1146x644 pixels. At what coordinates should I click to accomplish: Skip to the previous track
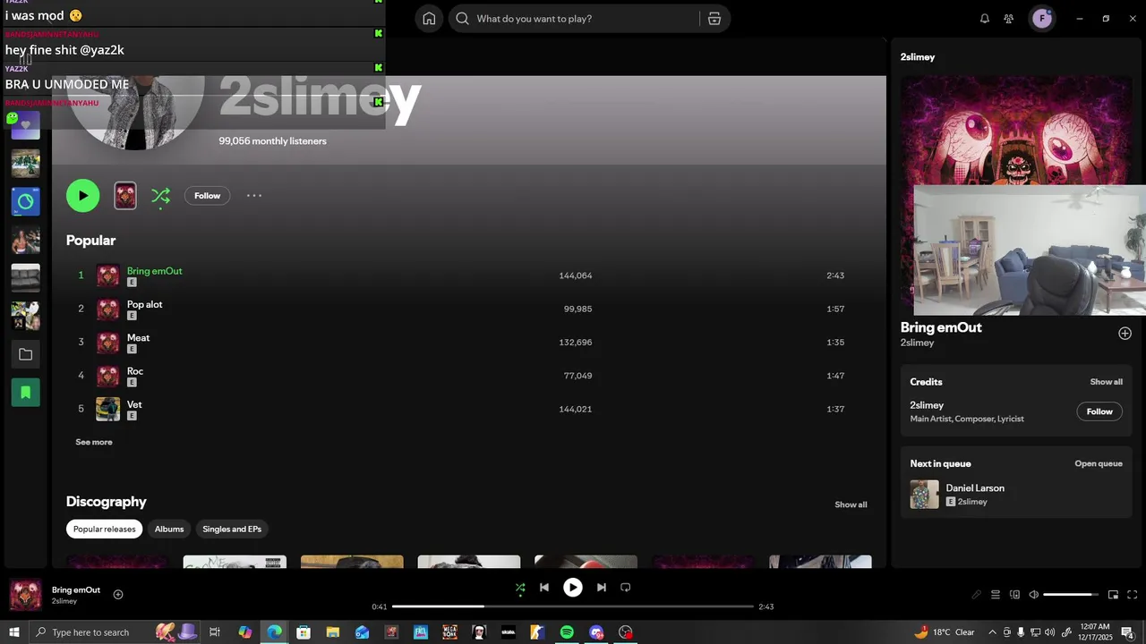point(543,588)
